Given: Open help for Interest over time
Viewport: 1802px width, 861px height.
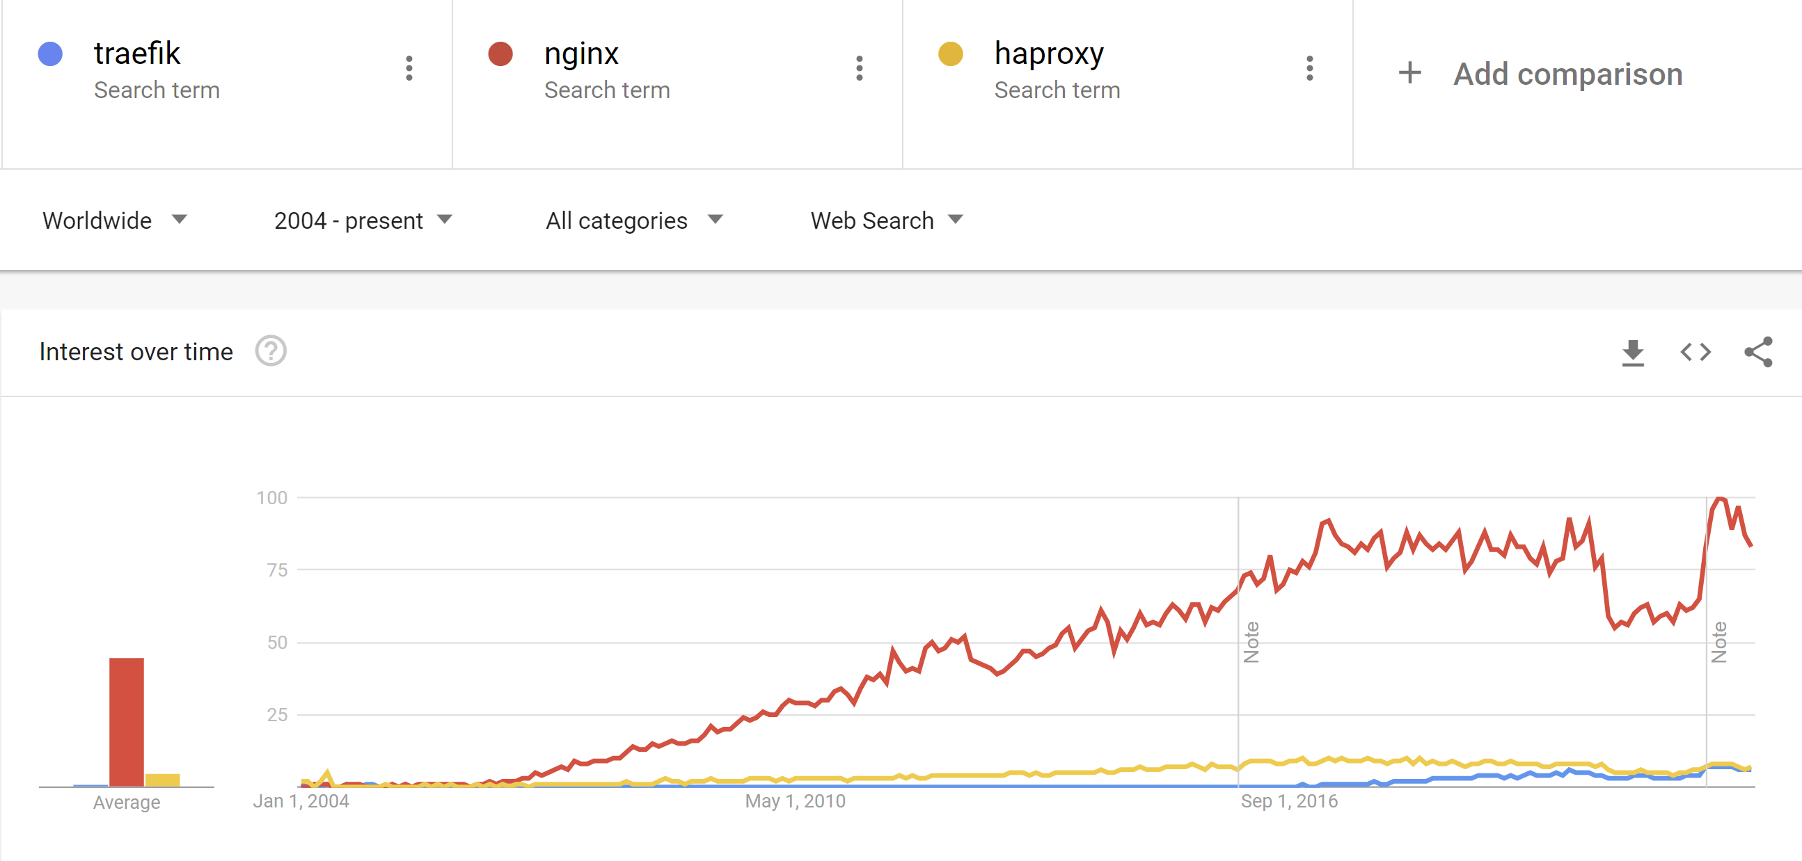Looking at the screenshot, I should click(x=271, y=351).
